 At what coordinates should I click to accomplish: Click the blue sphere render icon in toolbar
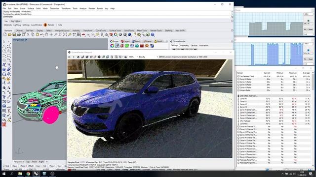[x=129, y=35]
